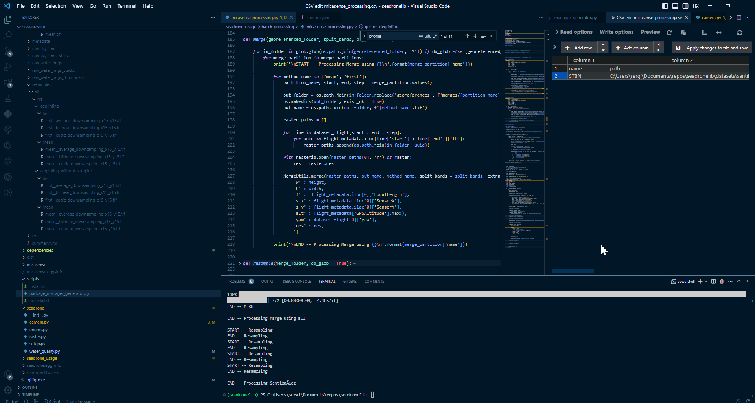Image resolution: width=755 pixels, height=403 pixels.
Task: Open the Source Control view in activity bar
Action: click(x=8, y=51)
